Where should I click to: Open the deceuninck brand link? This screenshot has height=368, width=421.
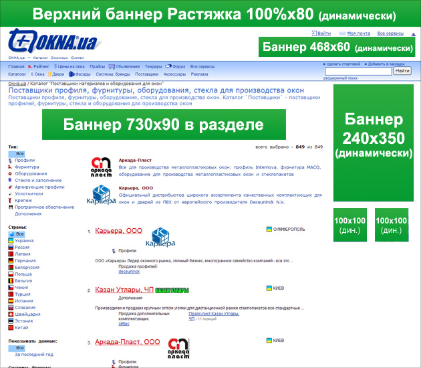[129, 272]
